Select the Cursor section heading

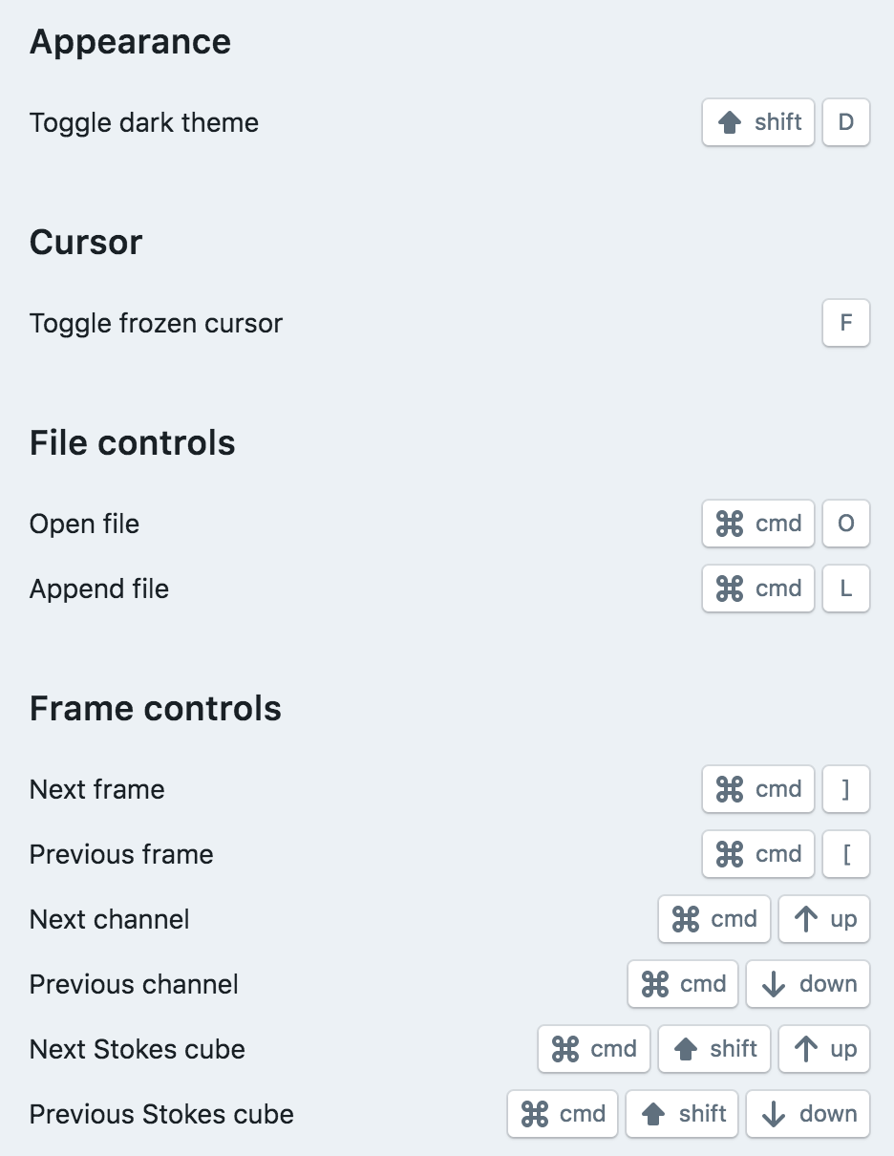coord(85,242)
